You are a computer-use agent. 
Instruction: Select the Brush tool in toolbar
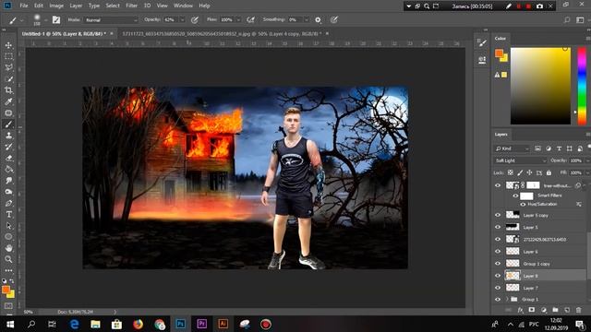(x=8, y=125)
